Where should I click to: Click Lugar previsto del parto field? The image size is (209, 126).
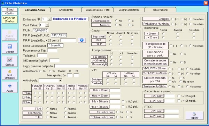pos(71,66)
